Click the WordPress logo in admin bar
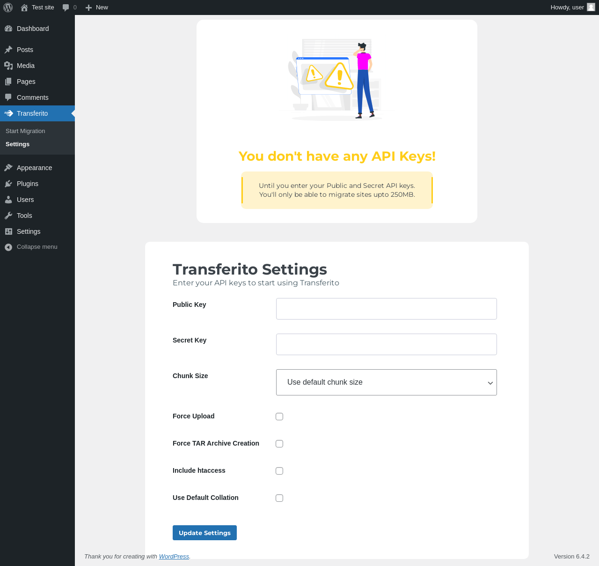Viewport: 599px width, 566px height. (x=8, y=7)
